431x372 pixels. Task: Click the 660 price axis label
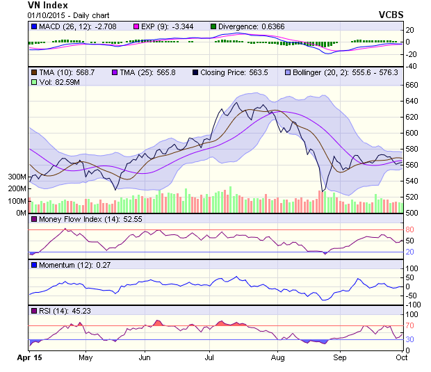point(414,86)
